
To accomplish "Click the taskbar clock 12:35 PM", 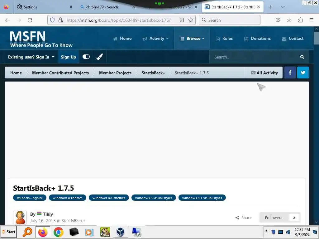I will 302,229.
